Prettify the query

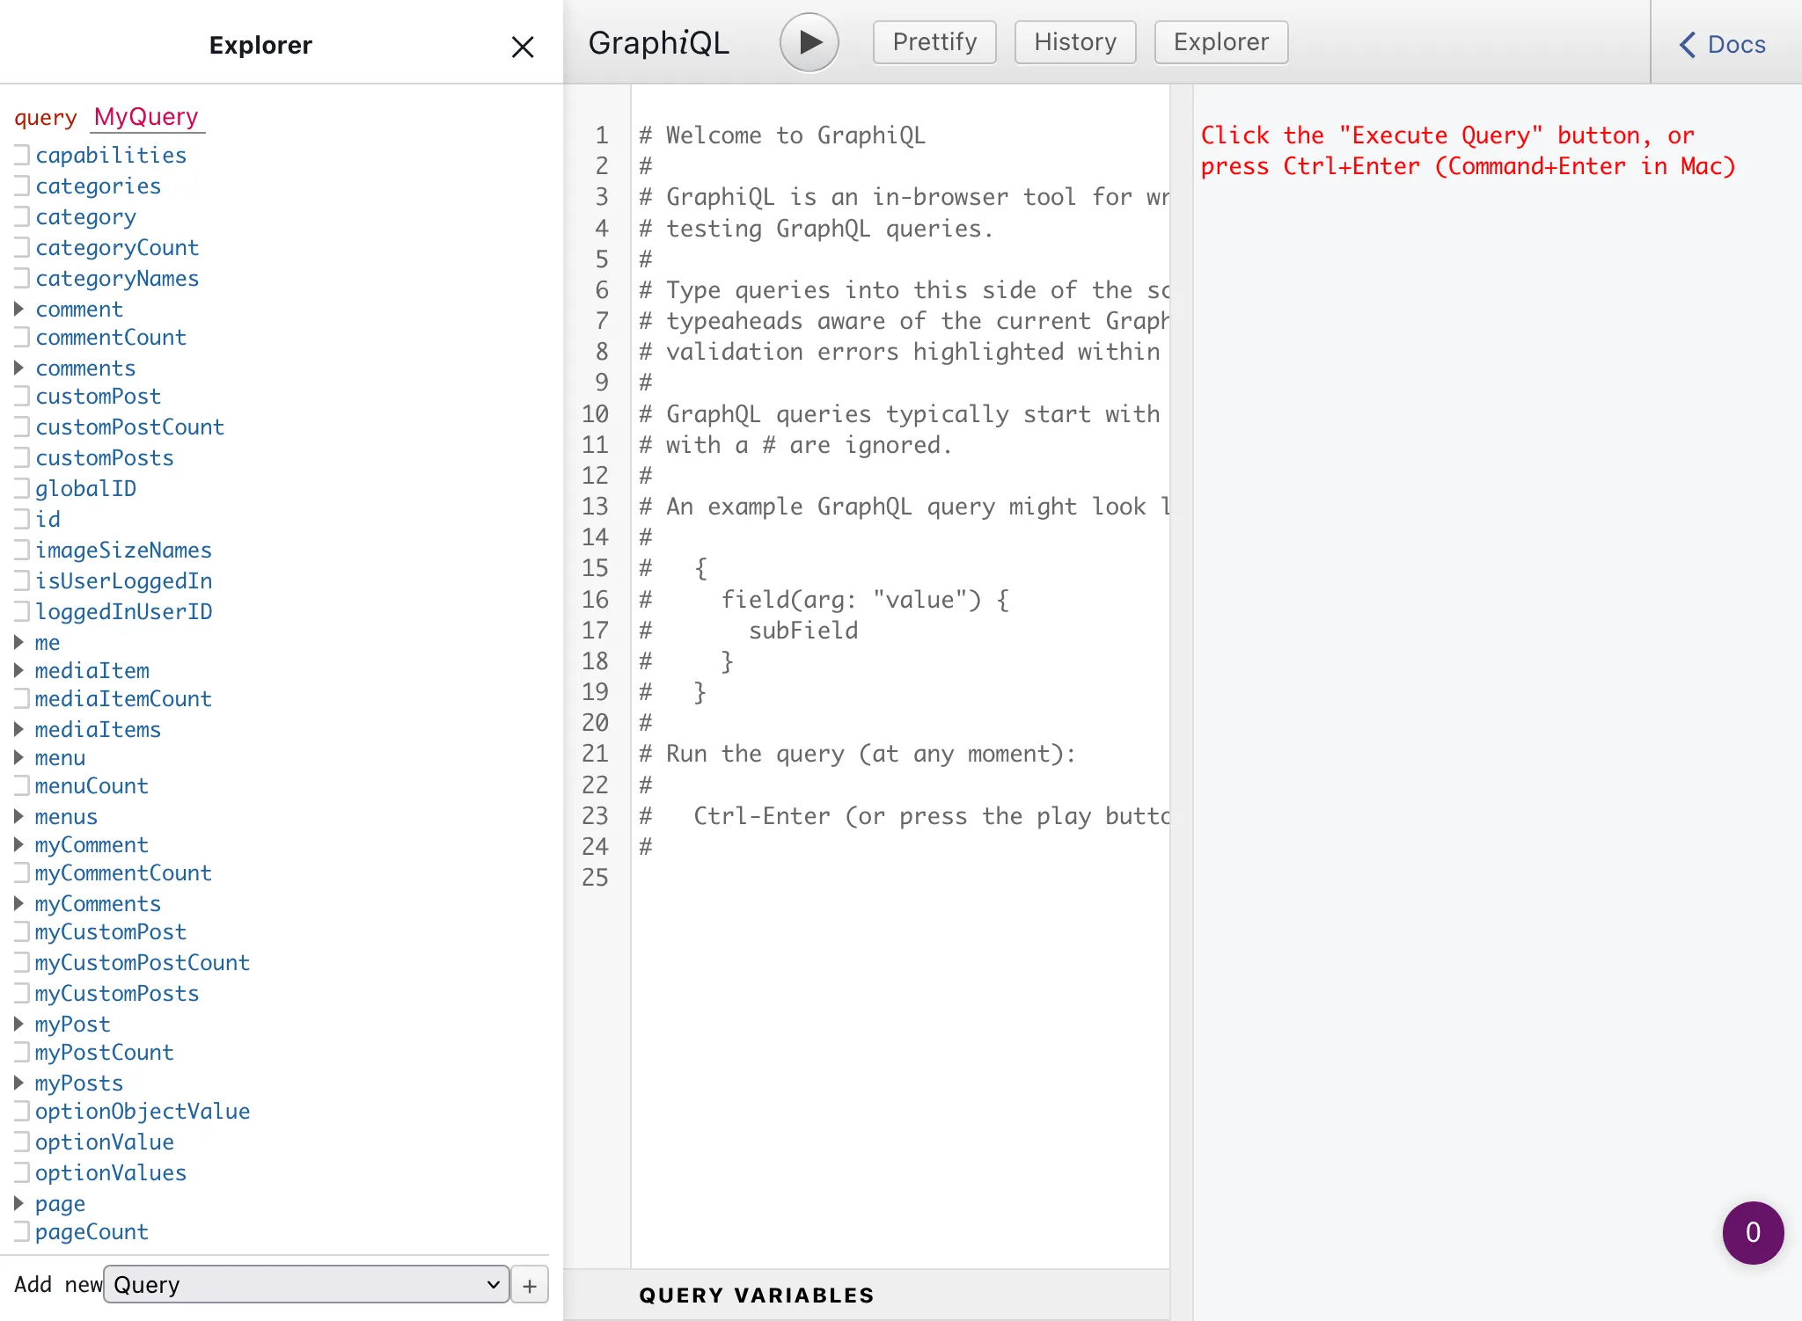click(x=934, y=42)
